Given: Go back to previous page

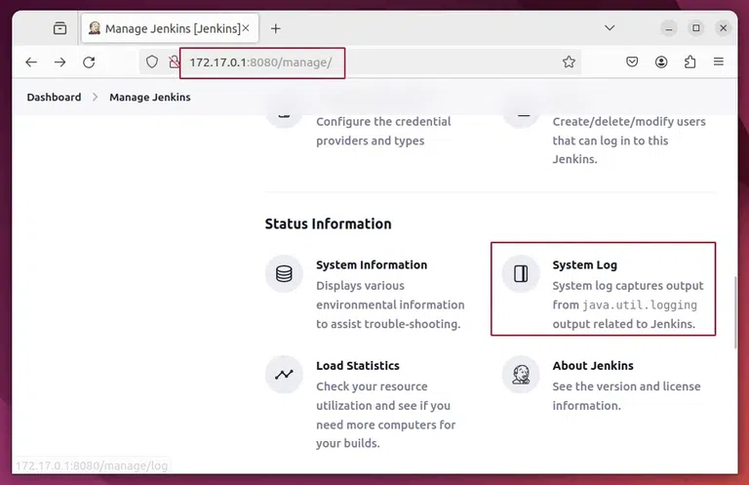Looking at the screenshot, I should click(31, 61).
